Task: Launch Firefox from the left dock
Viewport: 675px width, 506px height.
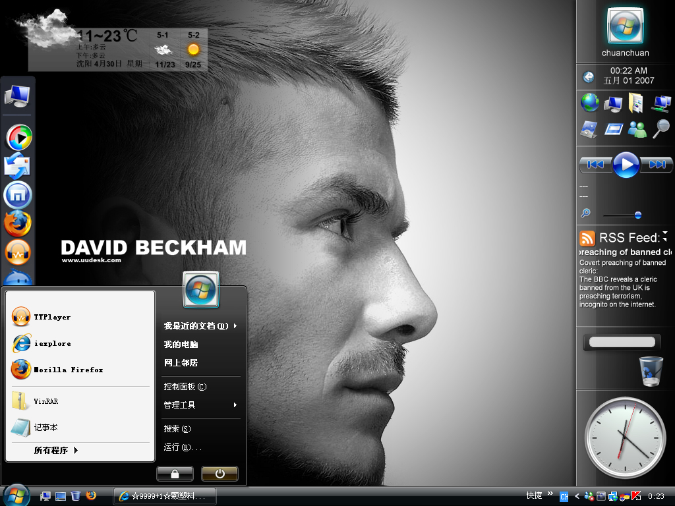Action: (18, 224)
